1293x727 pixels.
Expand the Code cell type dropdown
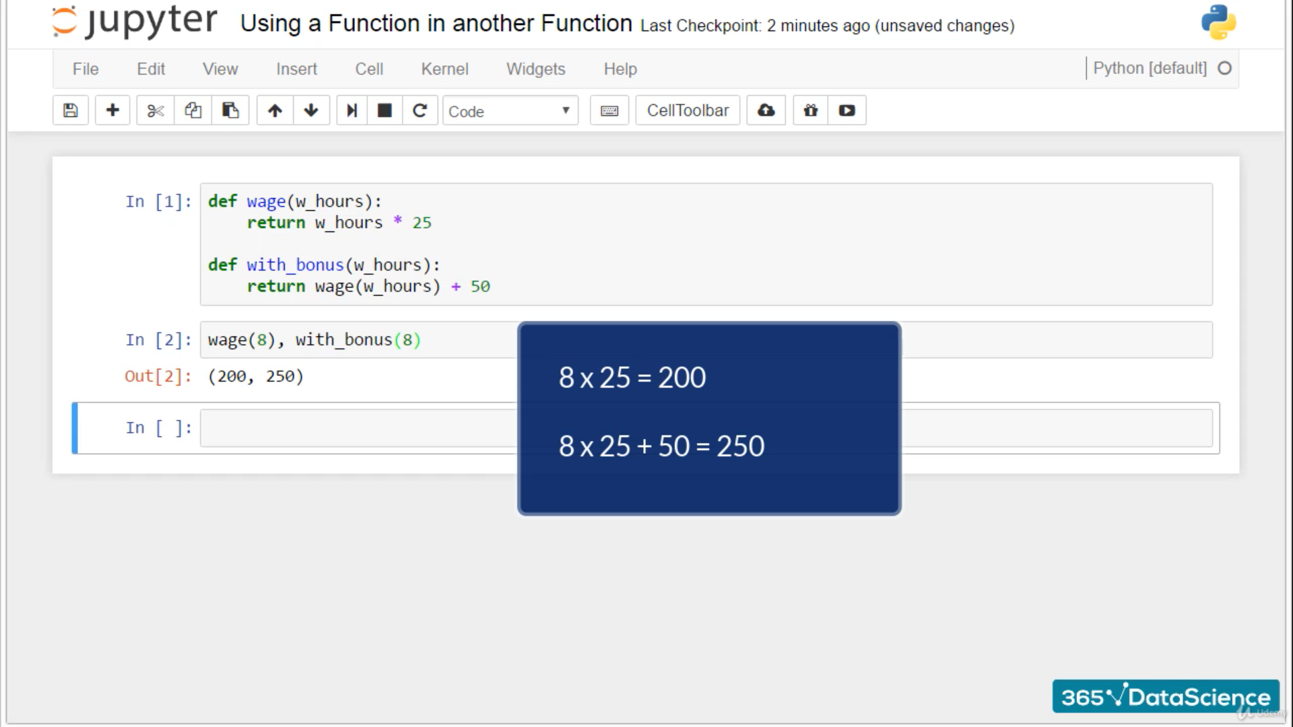point(510,111)
